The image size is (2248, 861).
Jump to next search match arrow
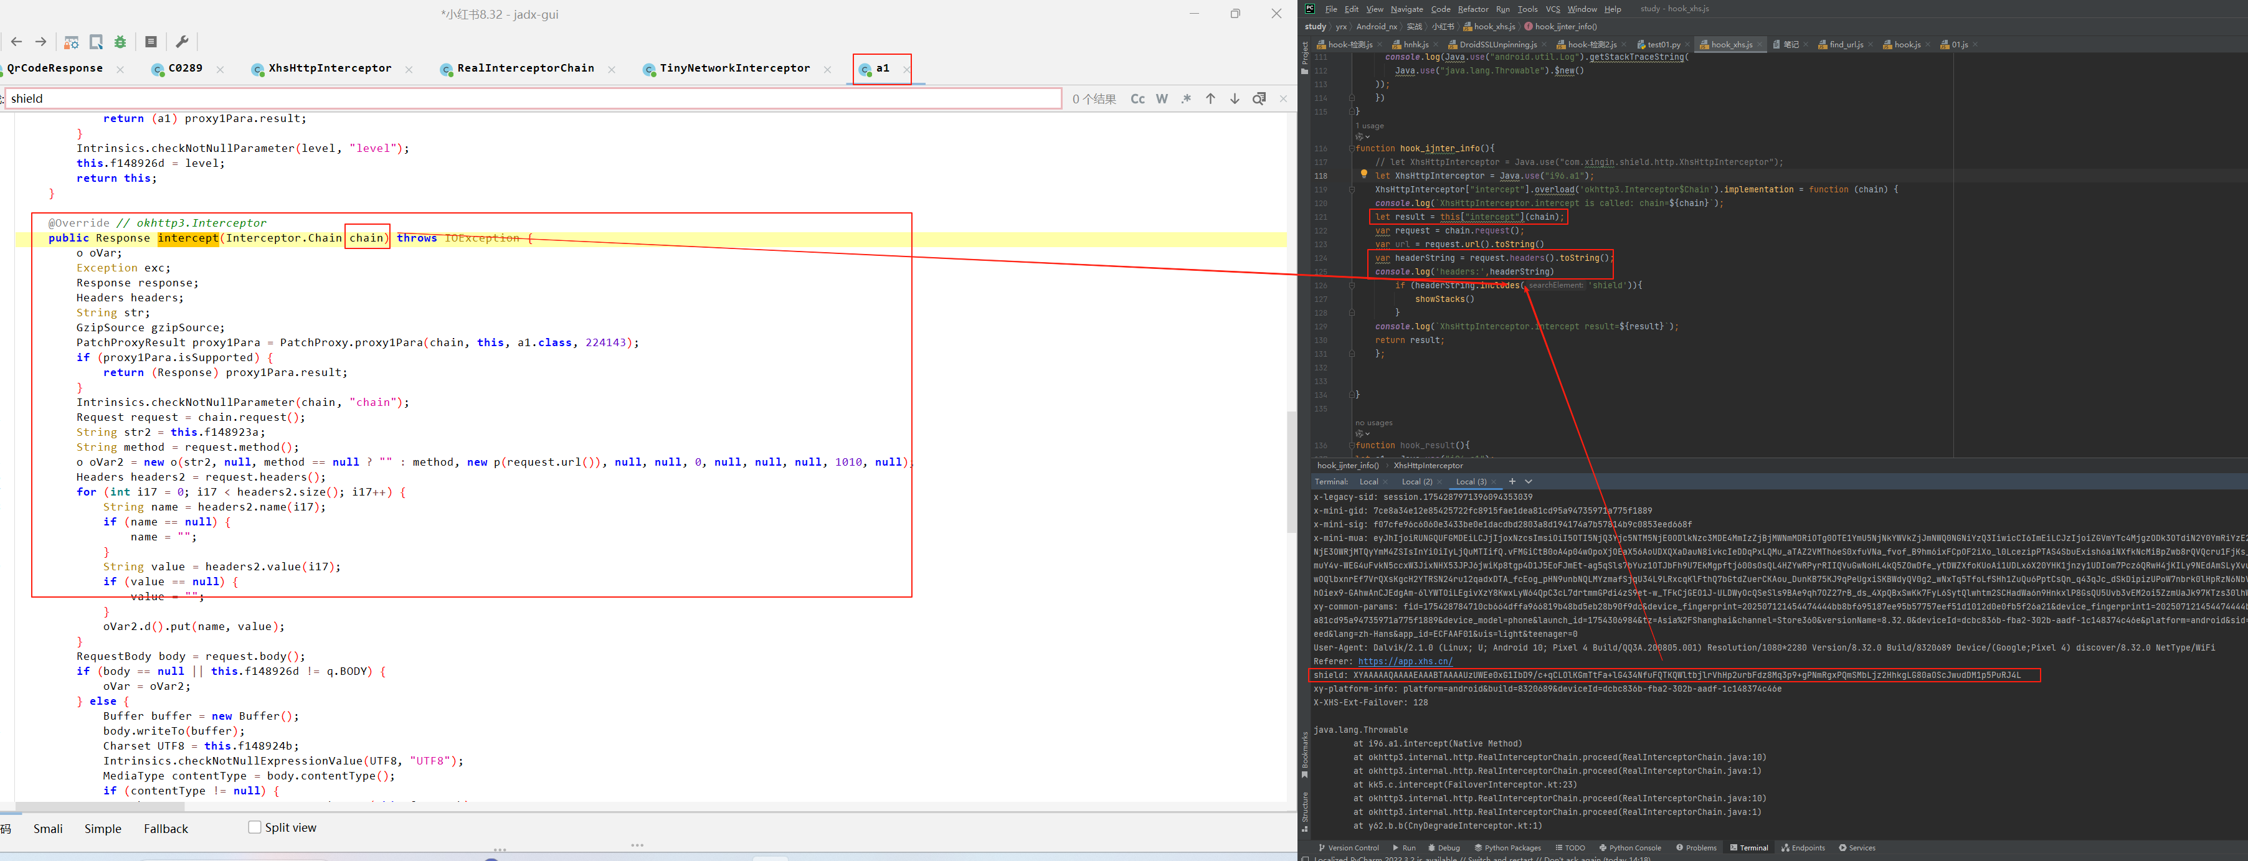click(1234, 98)
